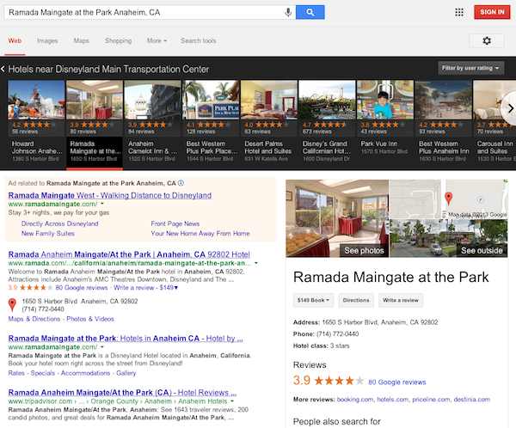Click the blue magnifier search button
The height and width of the screenshot is (428, 516).
(x=310, y=12)
